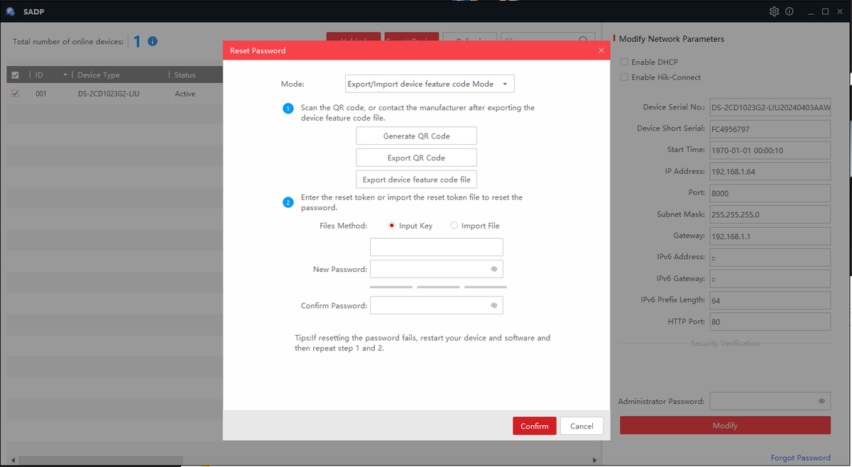Click the IPv6 Prefix Length field 64
The height and width of the screenshot is (467, 852).
tap(770, 300)
